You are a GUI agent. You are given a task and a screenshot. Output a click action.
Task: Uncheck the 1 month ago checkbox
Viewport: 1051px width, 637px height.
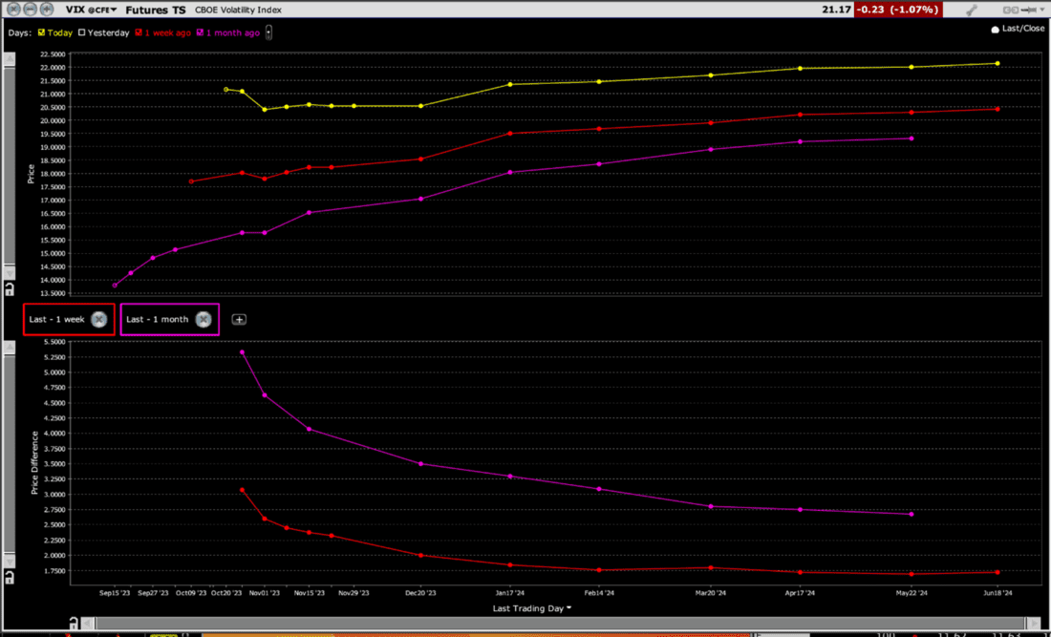point(201,32)
